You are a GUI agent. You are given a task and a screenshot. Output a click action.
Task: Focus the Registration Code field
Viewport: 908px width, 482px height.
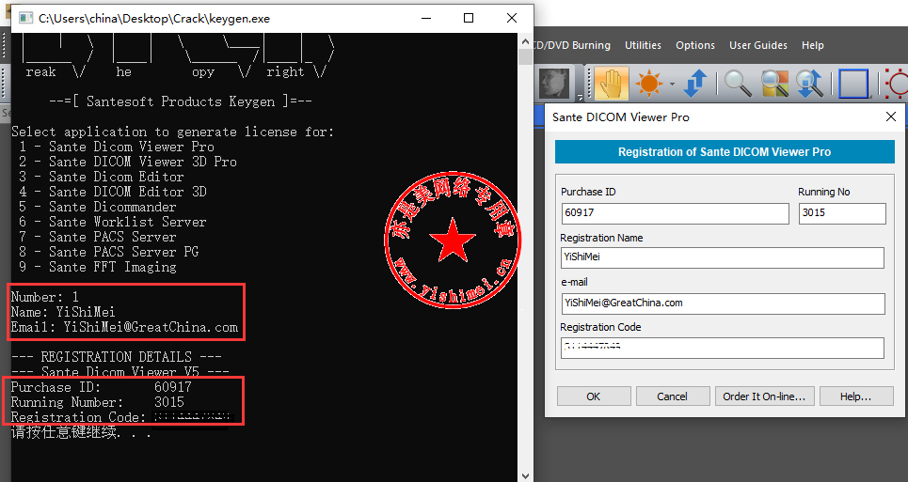pos(722,348)
